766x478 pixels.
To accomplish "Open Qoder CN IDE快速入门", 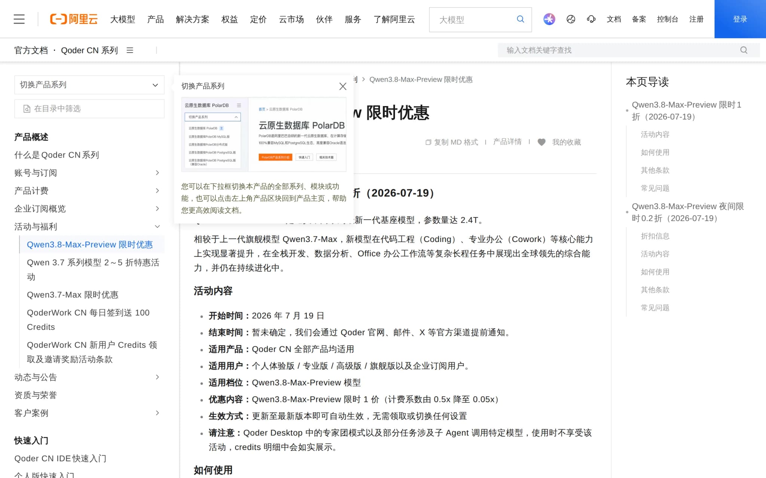I will [x=60, y=459].
